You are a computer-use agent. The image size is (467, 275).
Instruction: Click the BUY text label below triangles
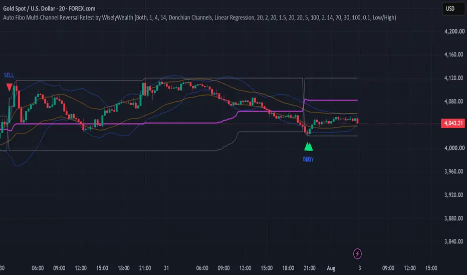pos(308,159)
